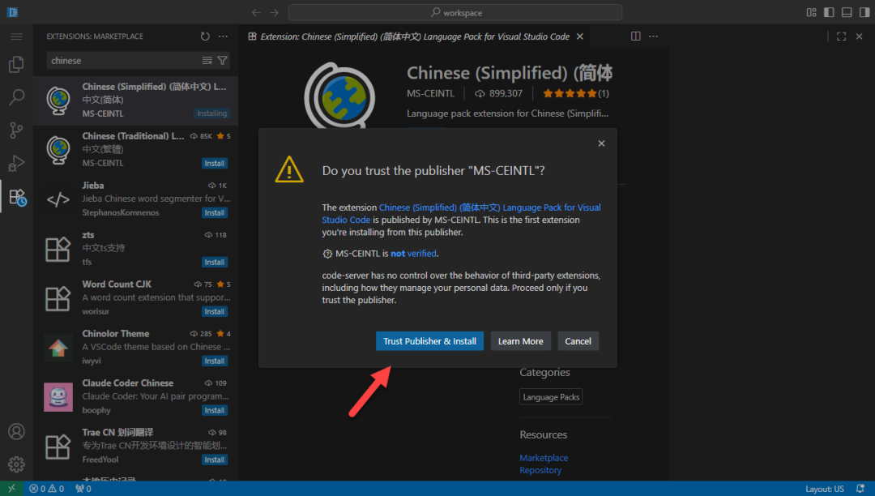Open the Explorer view in activity bar
Viewport: 875px width, 496px height.
coord(16,65)
